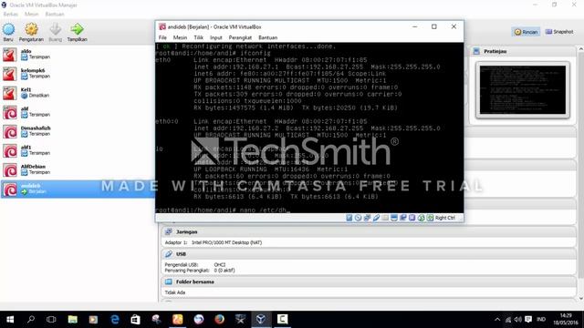Click the Buang discard toolbar icon
Screen dimensions: 584x328
click(x=55, y=29)
